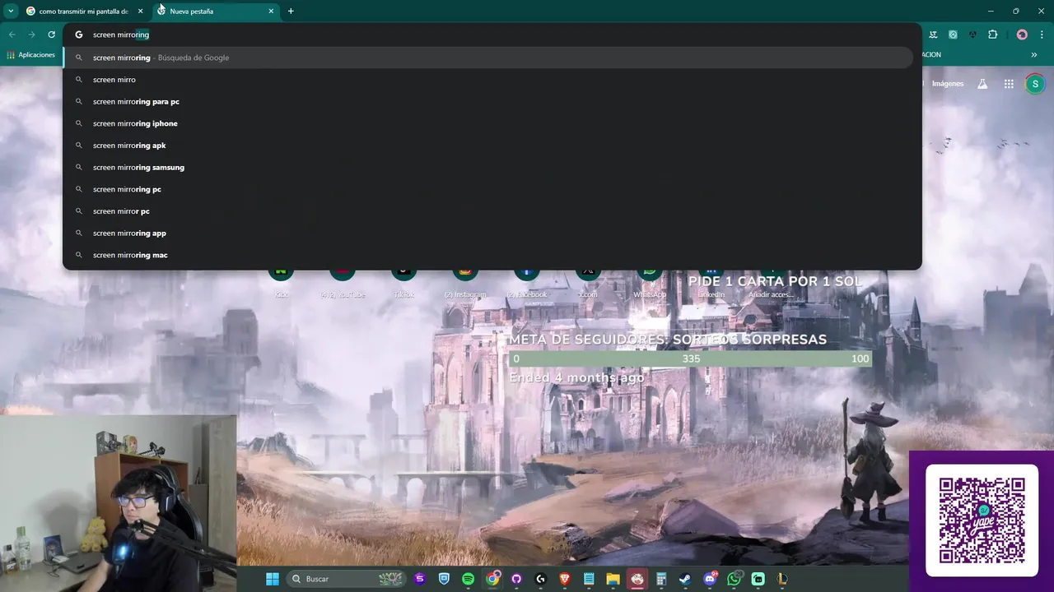Click the Windows taskbar Buscar search box
Viewport: 1054px width, 592px height.
pyautogui.click(x=346, y=579)
